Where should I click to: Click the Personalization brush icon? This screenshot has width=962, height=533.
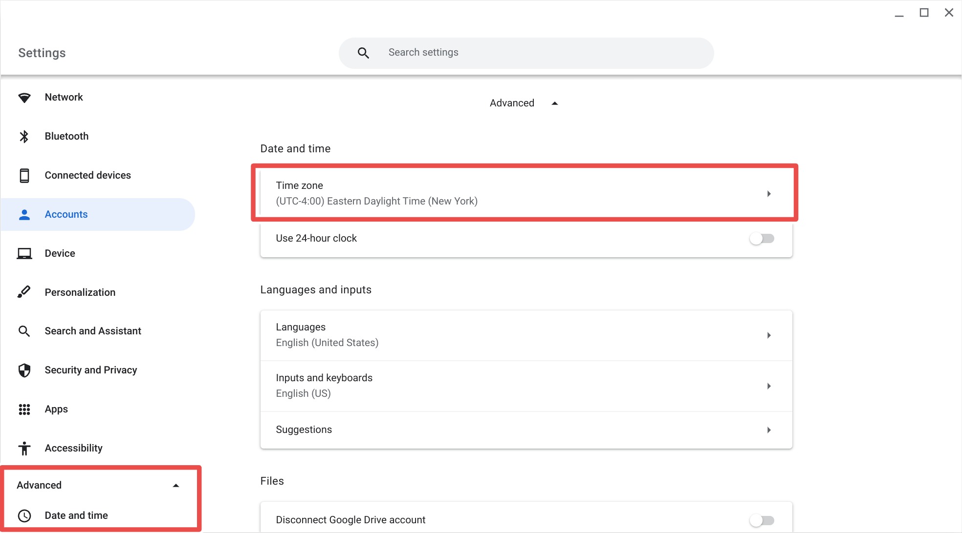24,292
